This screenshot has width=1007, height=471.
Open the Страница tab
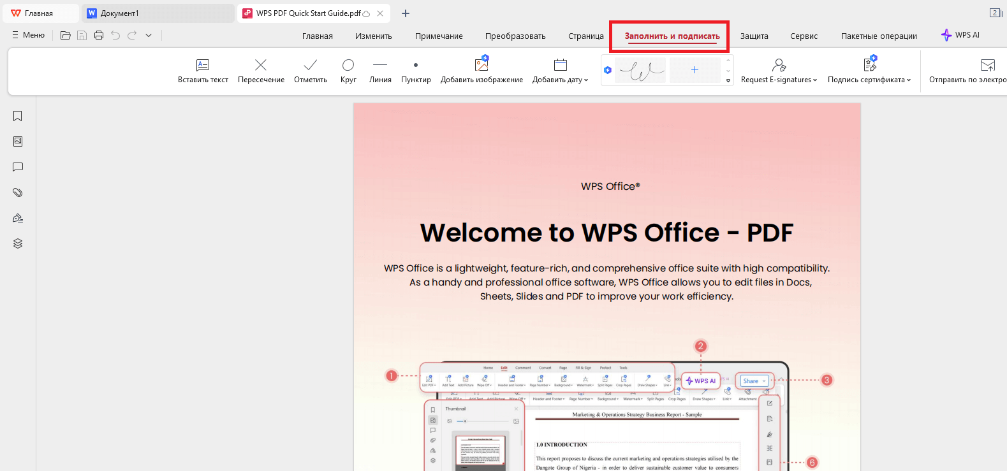click(x=586, y=36)
